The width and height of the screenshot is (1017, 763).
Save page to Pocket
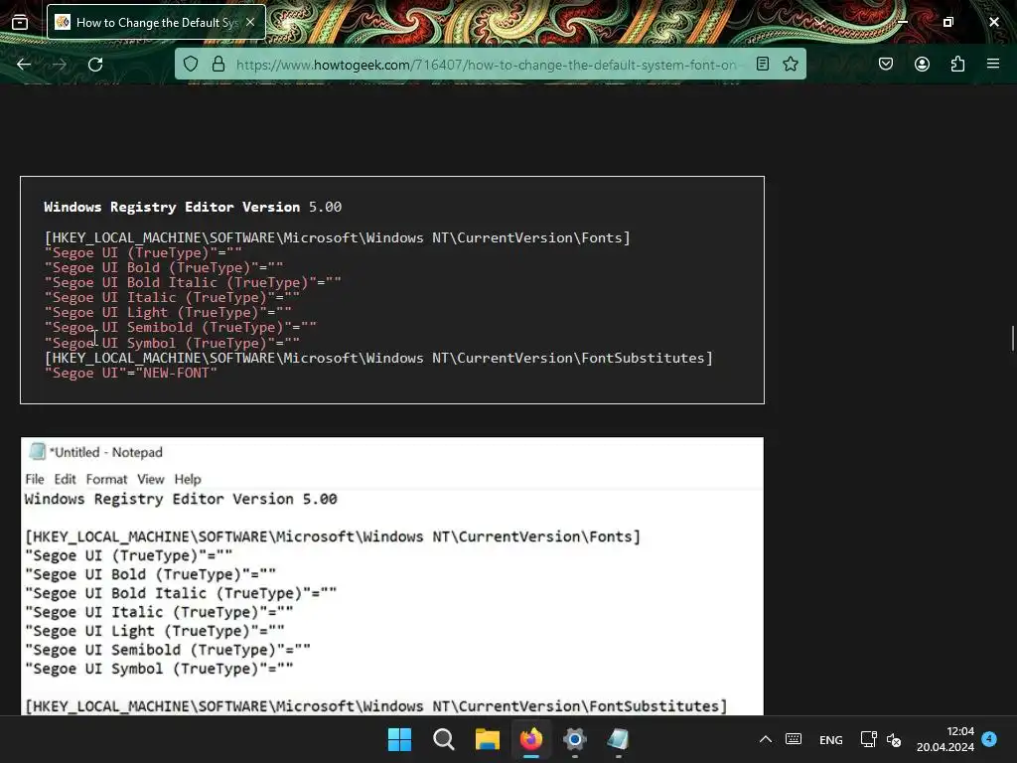coord(886,64)
